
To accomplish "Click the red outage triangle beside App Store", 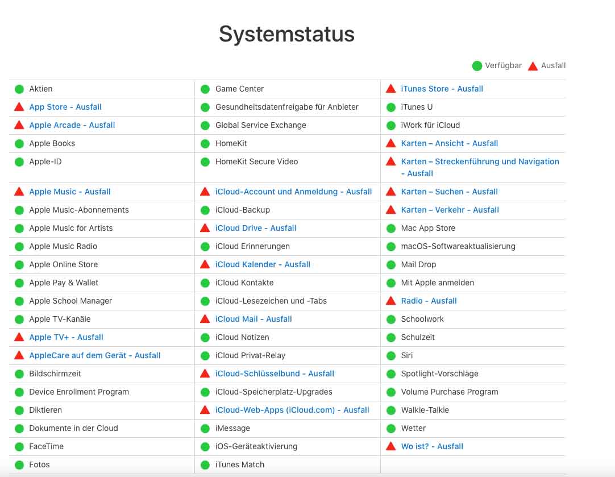I will point(19,107).
